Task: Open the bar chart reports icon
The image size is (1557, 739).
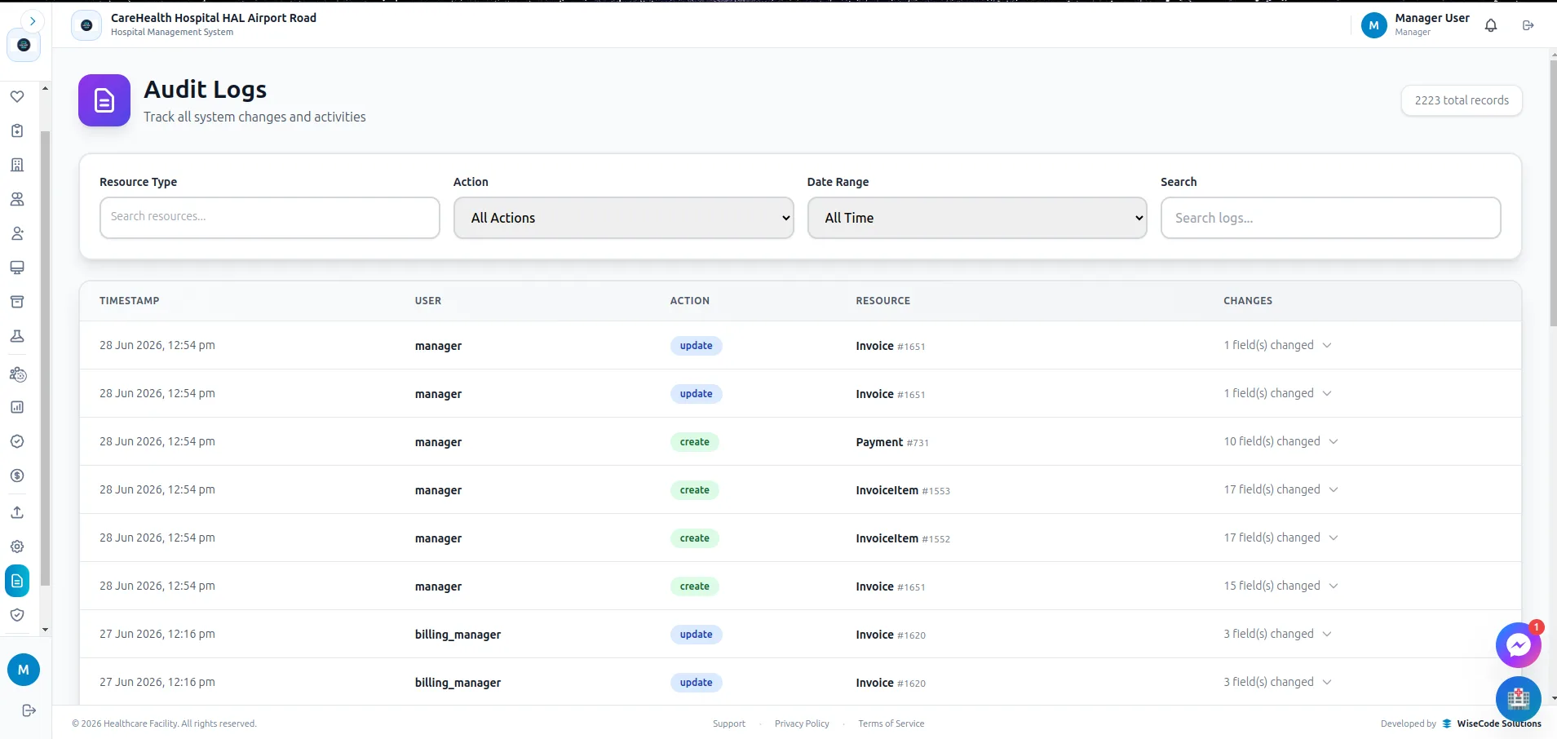Action: click(x=17, y=407)
